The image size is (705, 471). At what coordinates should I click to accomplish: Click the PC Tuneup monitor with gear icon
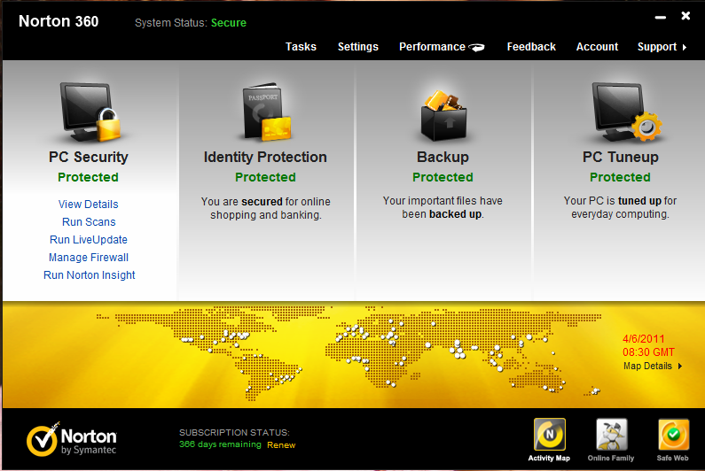coord(626,112)
